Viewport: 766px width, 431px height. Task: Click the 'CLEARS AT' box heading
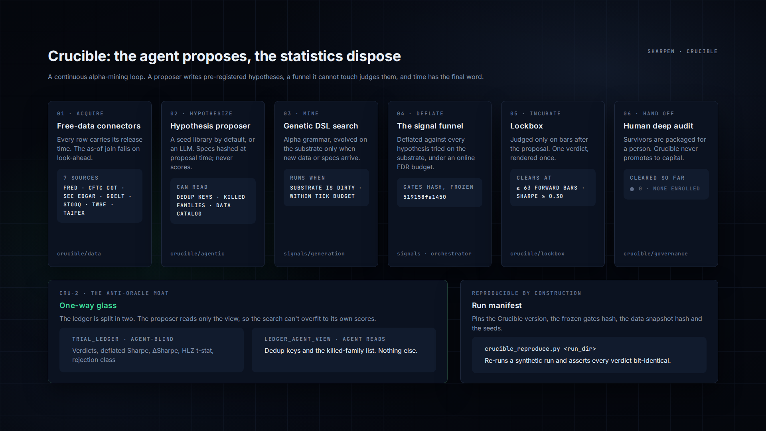[534, 178]
